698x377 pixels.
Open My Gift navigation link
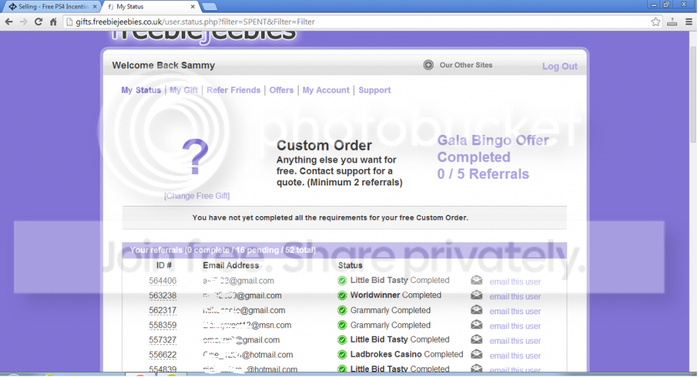pos(184,90)
